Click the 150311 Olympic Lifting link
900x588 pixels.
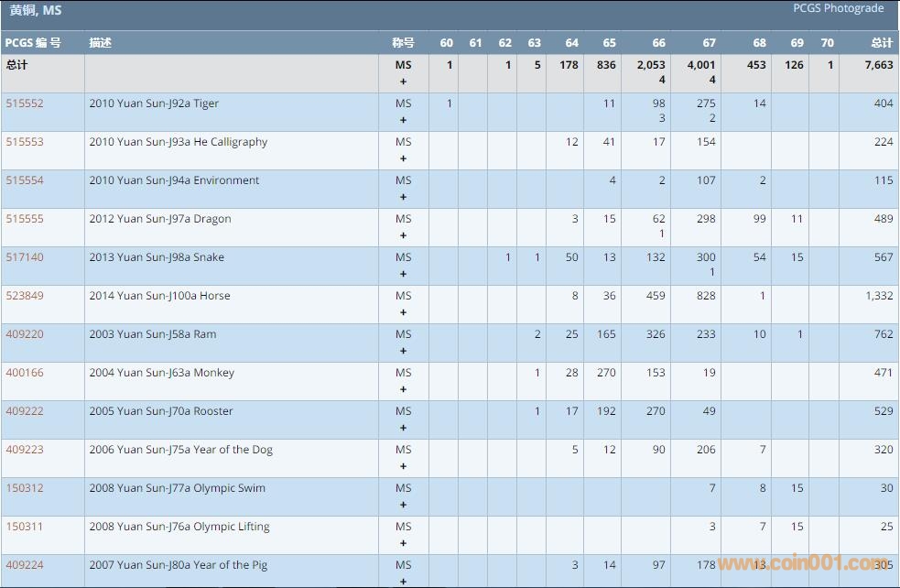click(x=25, y=527)
